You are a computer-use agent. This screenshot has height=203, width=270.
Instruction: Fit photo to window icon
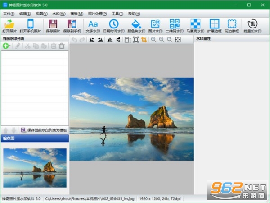178,40
